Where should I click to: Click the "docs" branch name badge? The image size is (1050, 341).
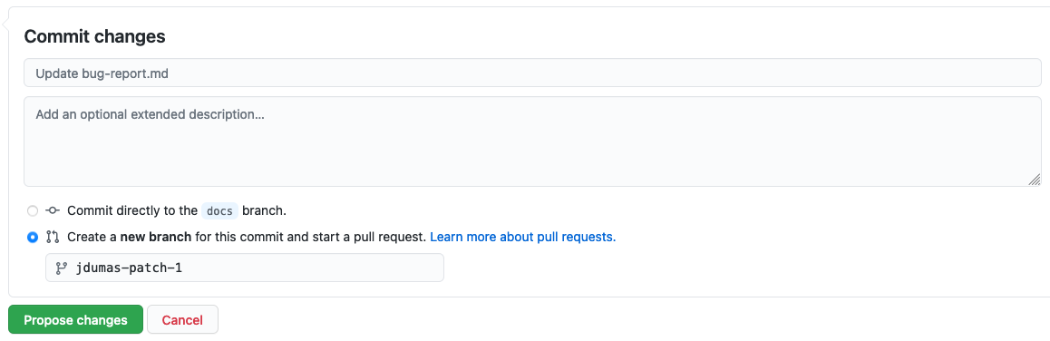tap(219, 211)
